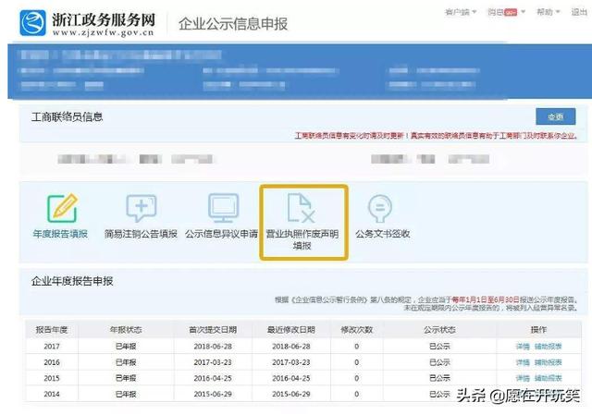The height and width of the screenshot is (415, 592).
Task: Click the red 消息 notification badge
Action: tap(510, 12)
